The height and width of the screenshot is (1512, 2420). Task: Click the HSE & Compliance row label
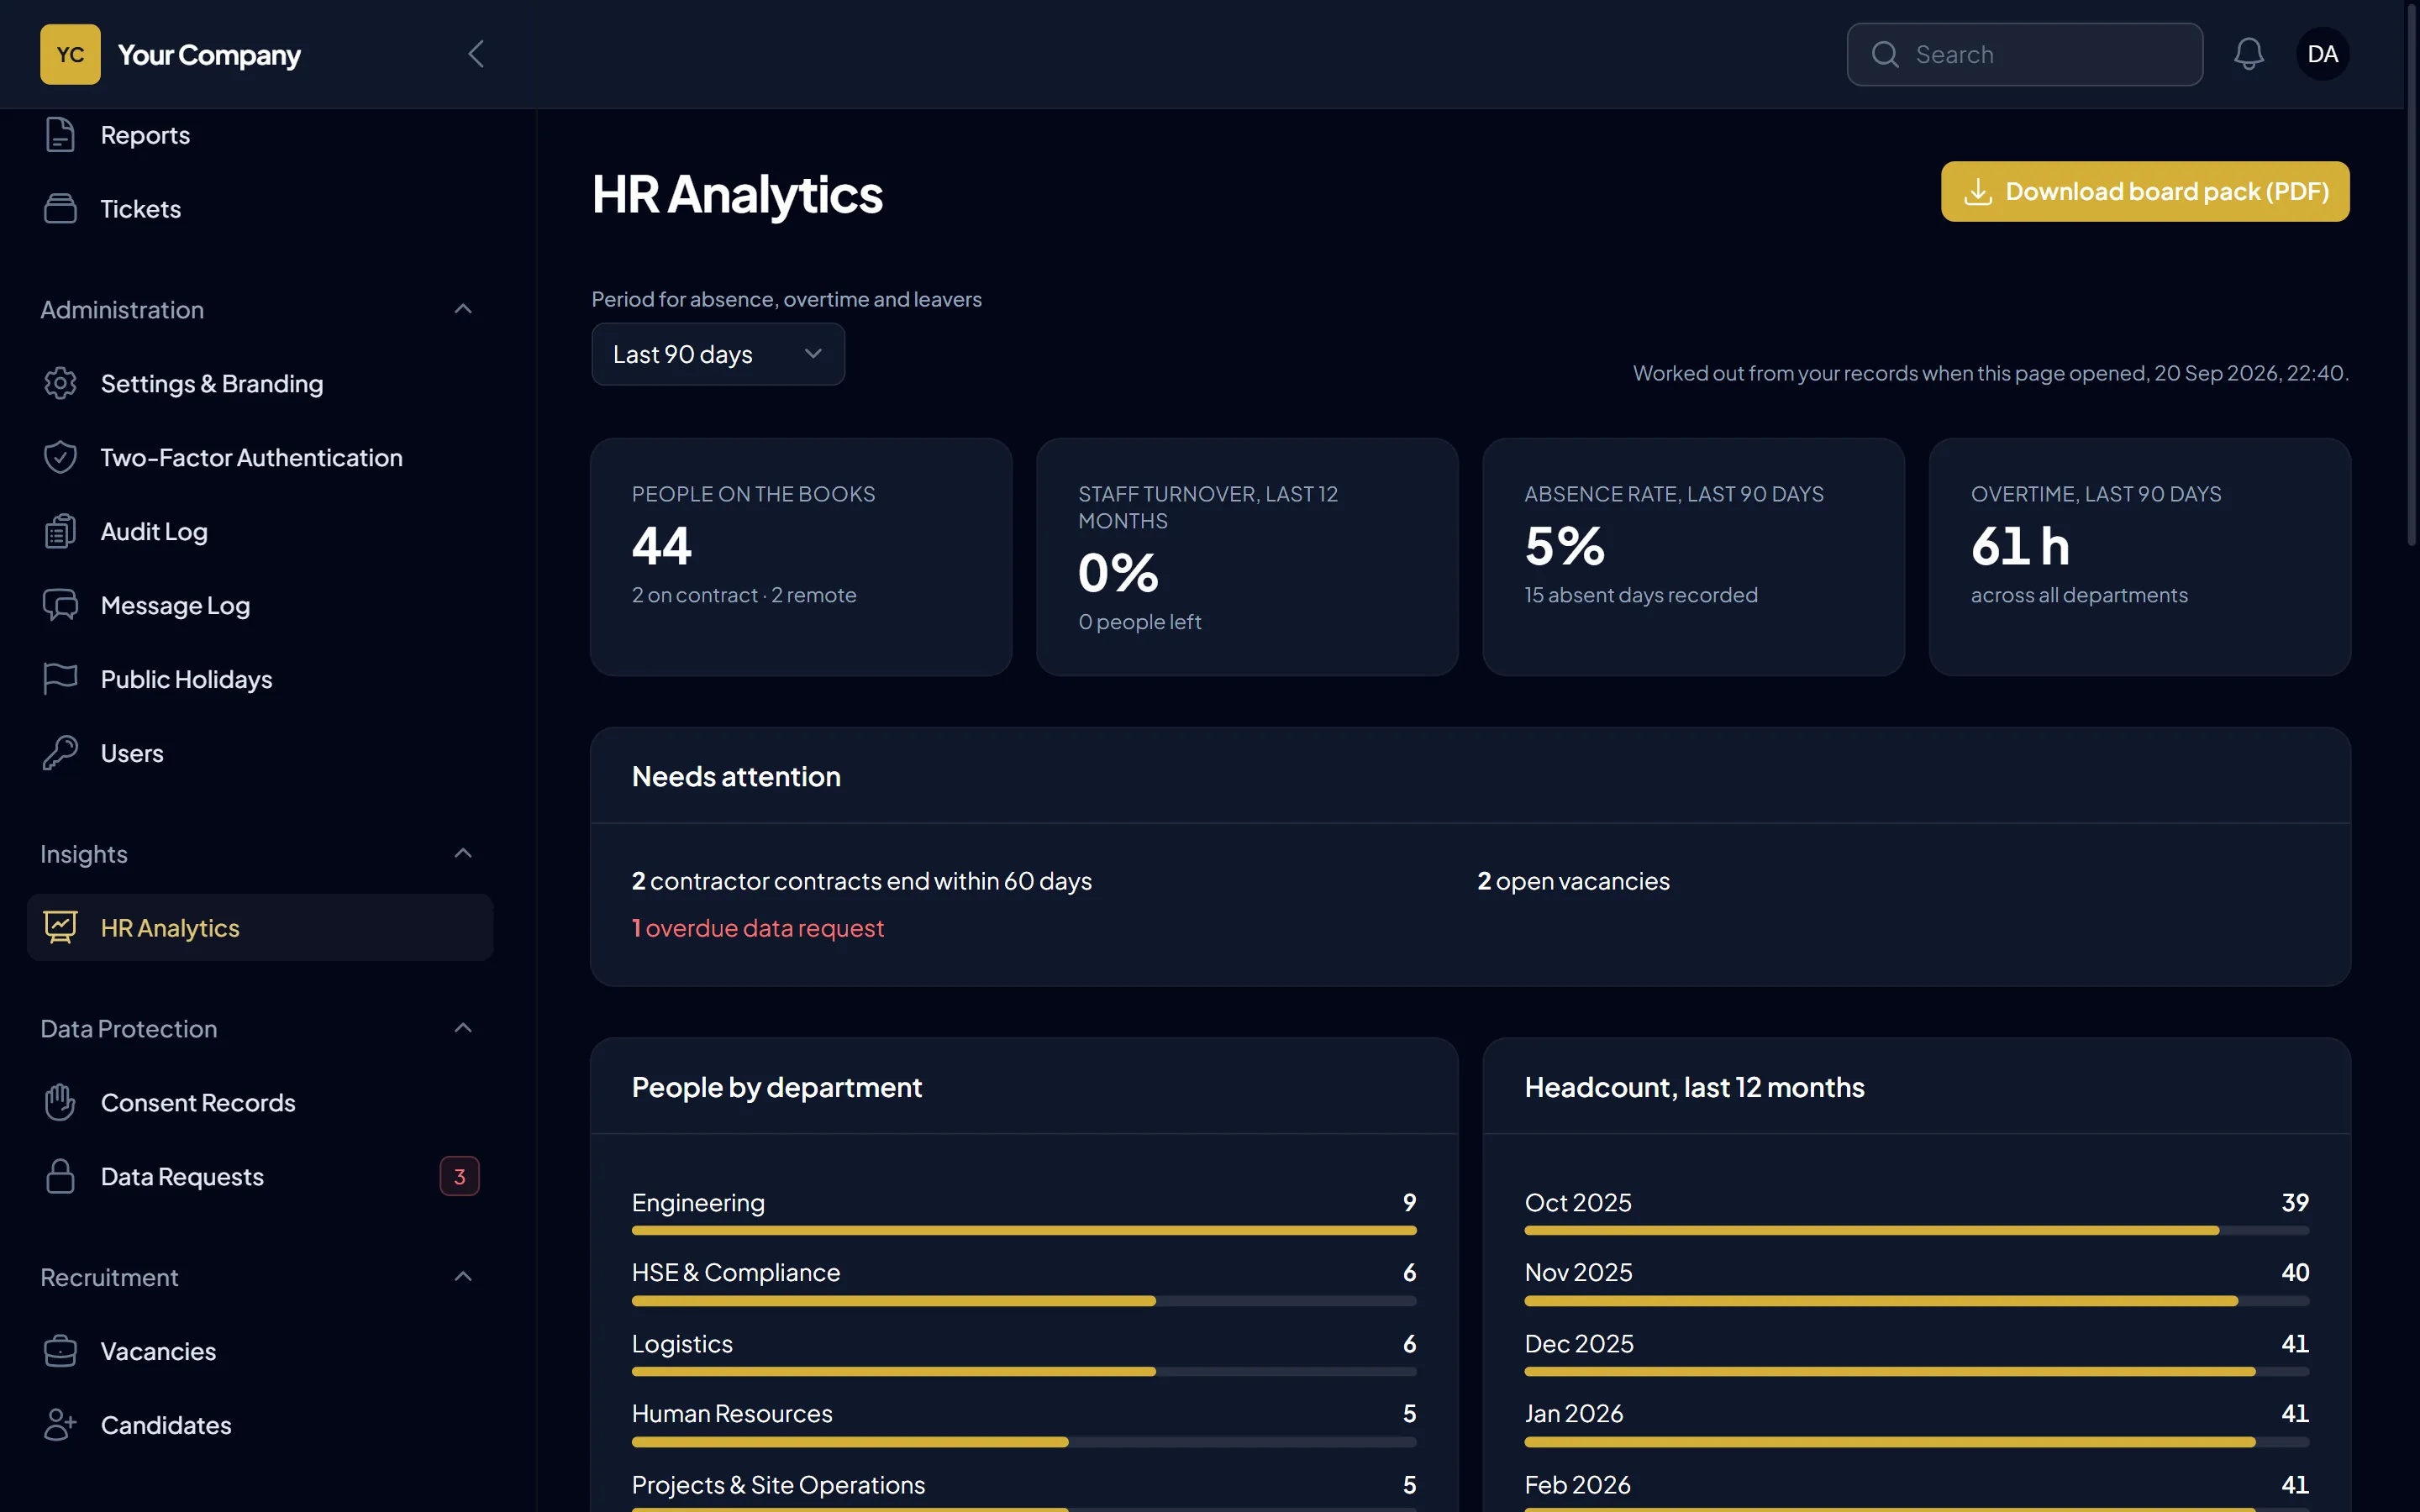[x=736, y=1272]
